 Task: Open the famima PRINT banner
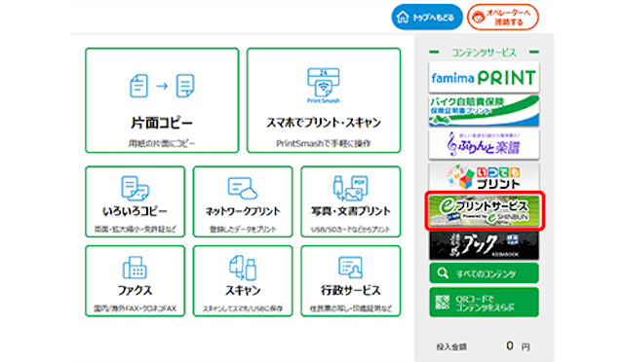484,77
